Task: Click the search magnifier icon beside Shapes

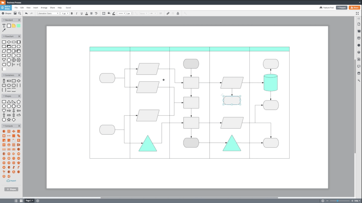Action: coord(19,13)
